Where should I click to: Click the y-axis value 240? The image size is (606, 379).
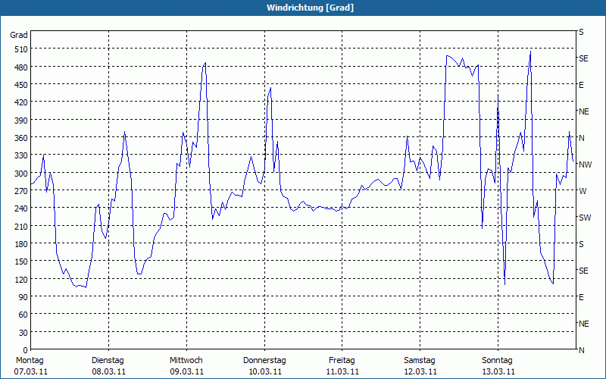click(21, 208)
